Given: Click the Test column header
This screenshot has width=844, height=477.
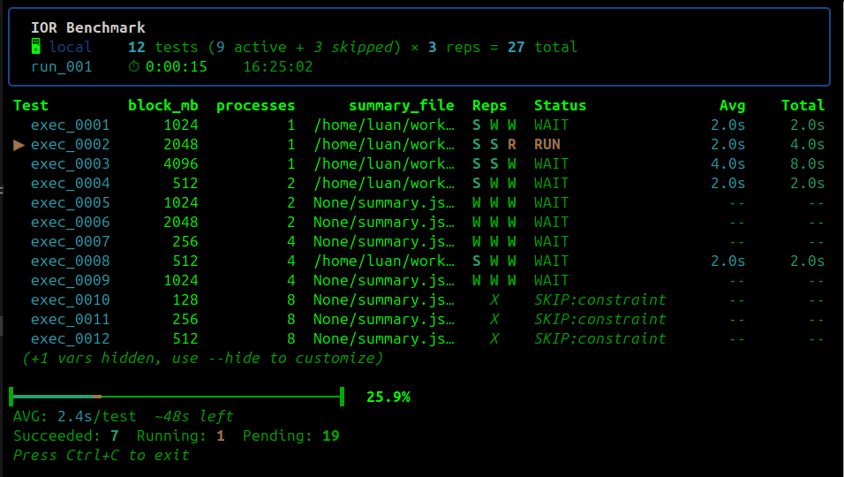Looking at the screenshot, I should 31,105.
